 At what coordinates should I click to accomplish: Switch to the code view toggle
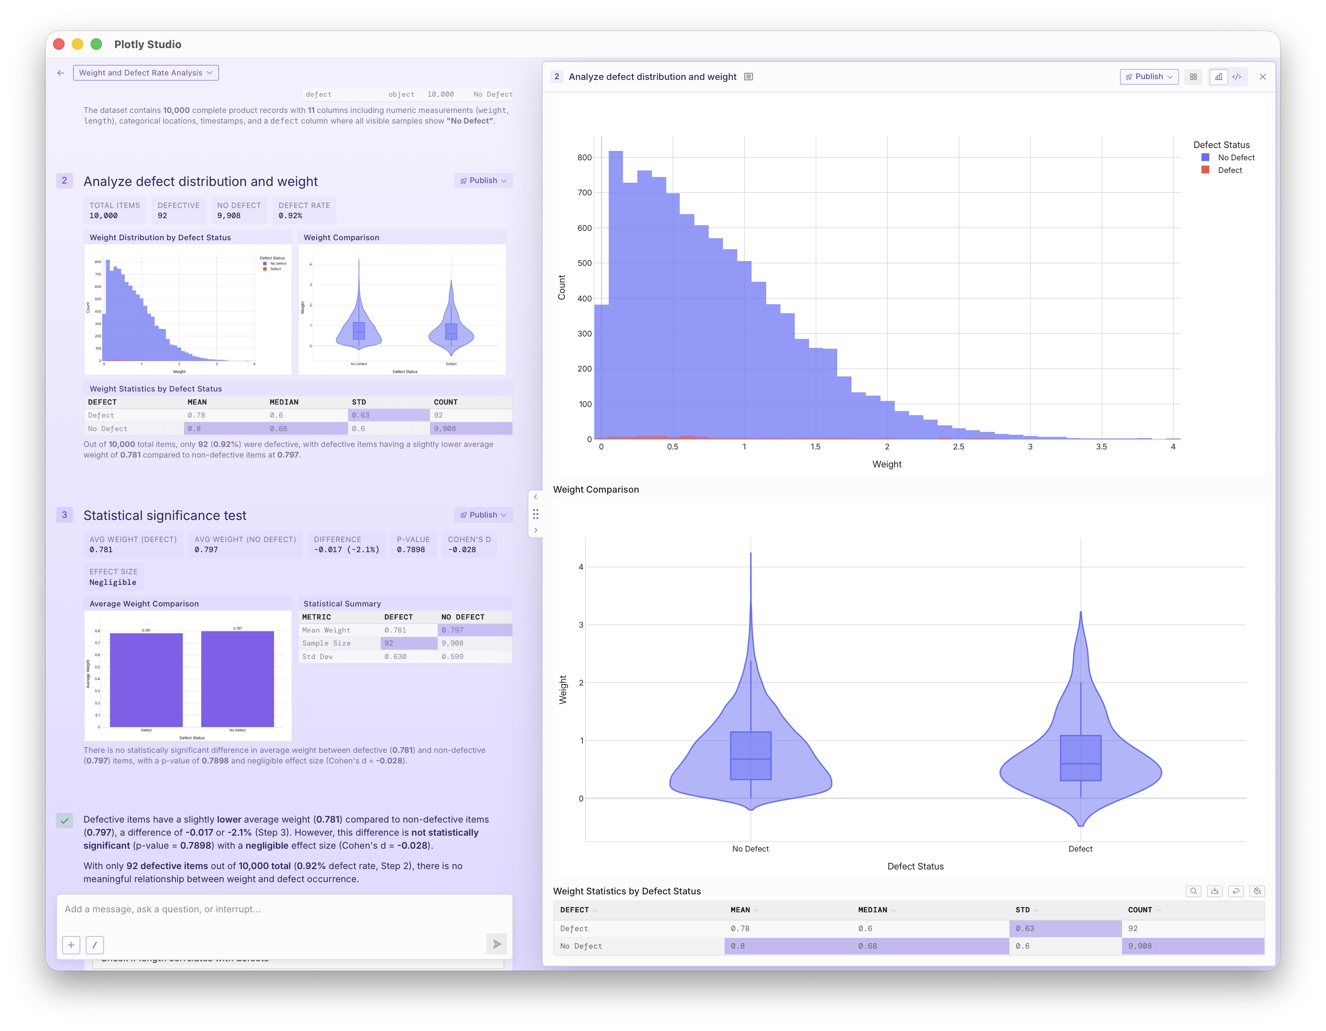(1237, 76)
